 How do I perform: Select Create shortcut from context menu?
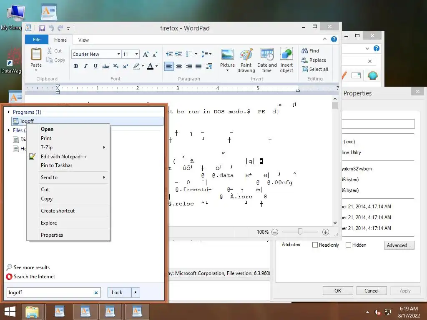pyautogui.click(x=68, y=211)
